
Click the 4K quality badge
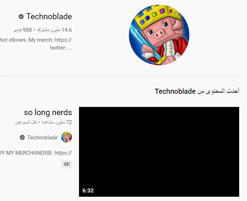tap(67, 164)
